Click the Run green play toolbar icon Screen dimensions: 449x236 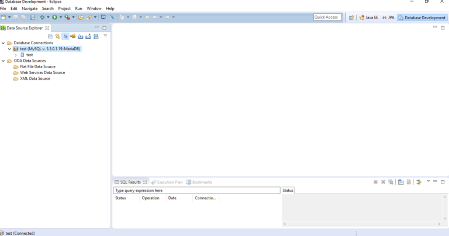[54, 17]
